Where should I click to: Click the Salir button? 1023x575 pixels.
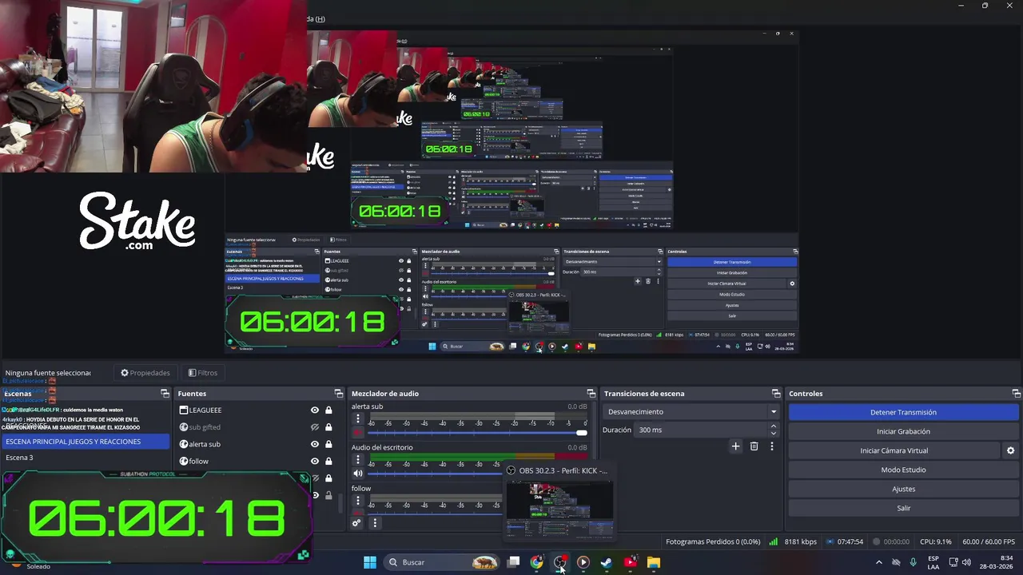903,508
